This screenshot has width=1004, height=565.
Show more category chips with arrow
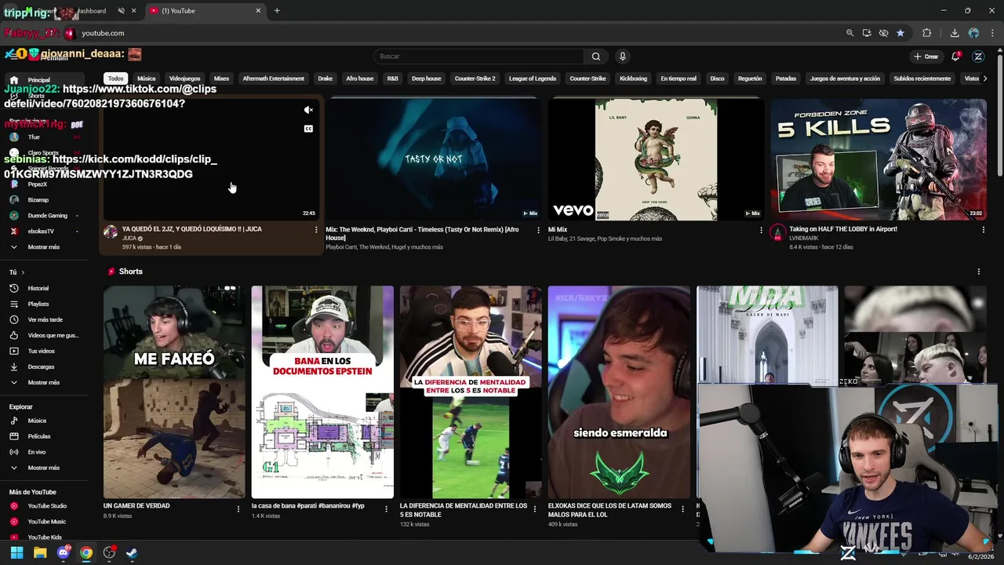point(985,78)
